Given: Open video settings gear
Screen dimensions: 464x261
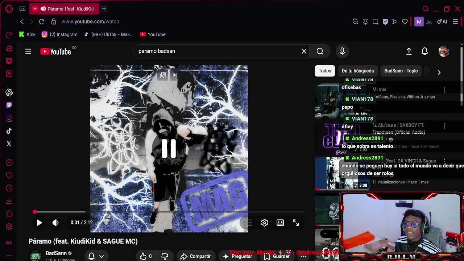Looking at the screenshot, I should coord(264,223).
